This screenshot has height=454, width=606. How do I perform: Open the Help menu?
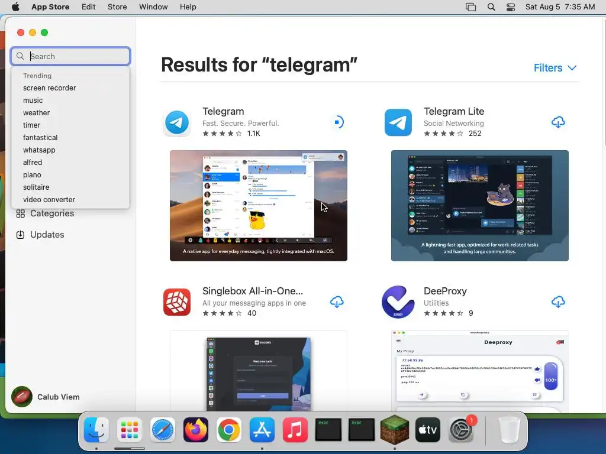click(x=188, y=7)
